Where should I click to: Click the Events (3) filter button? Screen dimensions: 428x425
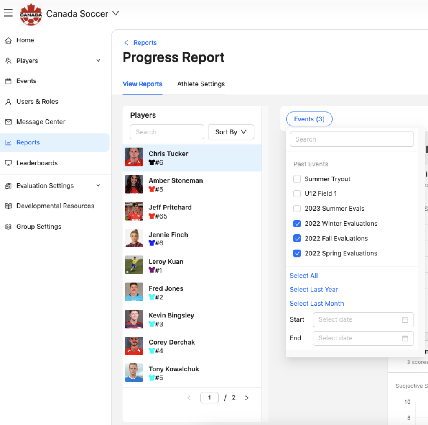[309, 119]
